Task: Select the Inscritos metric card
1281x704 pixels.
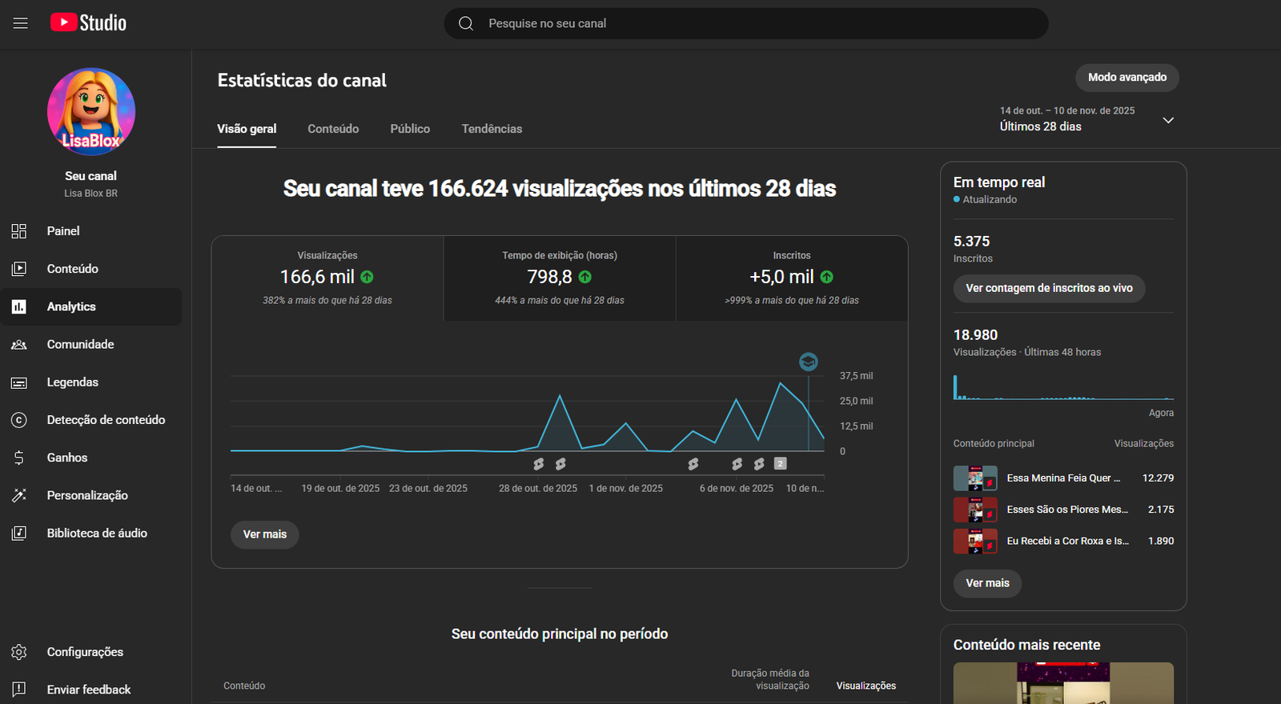Action: click(791, 278)
